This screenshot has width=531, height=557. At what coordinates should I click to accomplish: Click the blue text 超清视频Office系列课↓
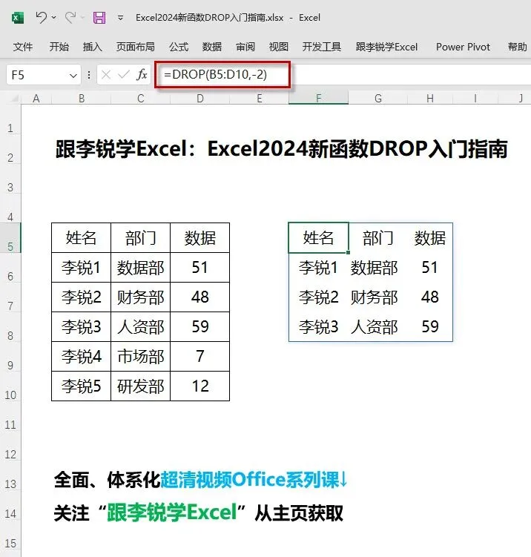[254, 480]
